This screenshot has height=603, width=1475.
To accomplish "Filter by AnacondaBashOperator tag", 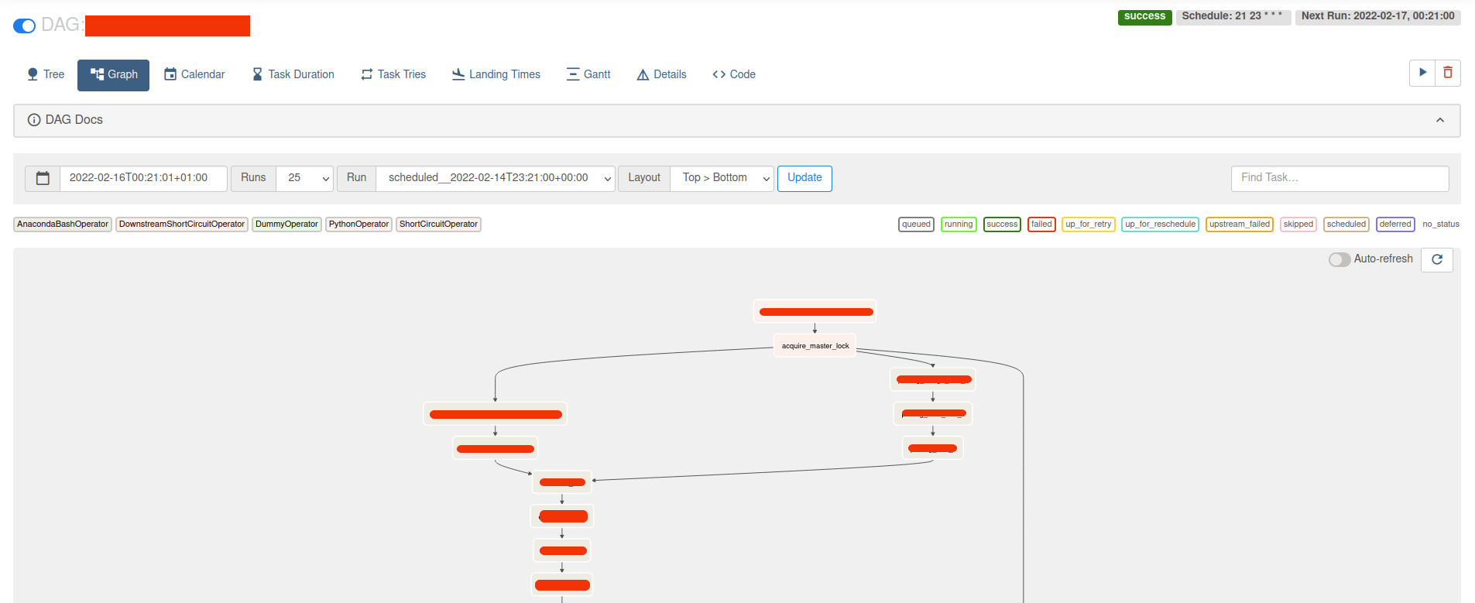I will [x=63, y=224].
